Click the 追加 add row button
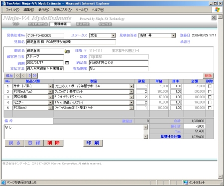The image size is (224, 186). 9,76
